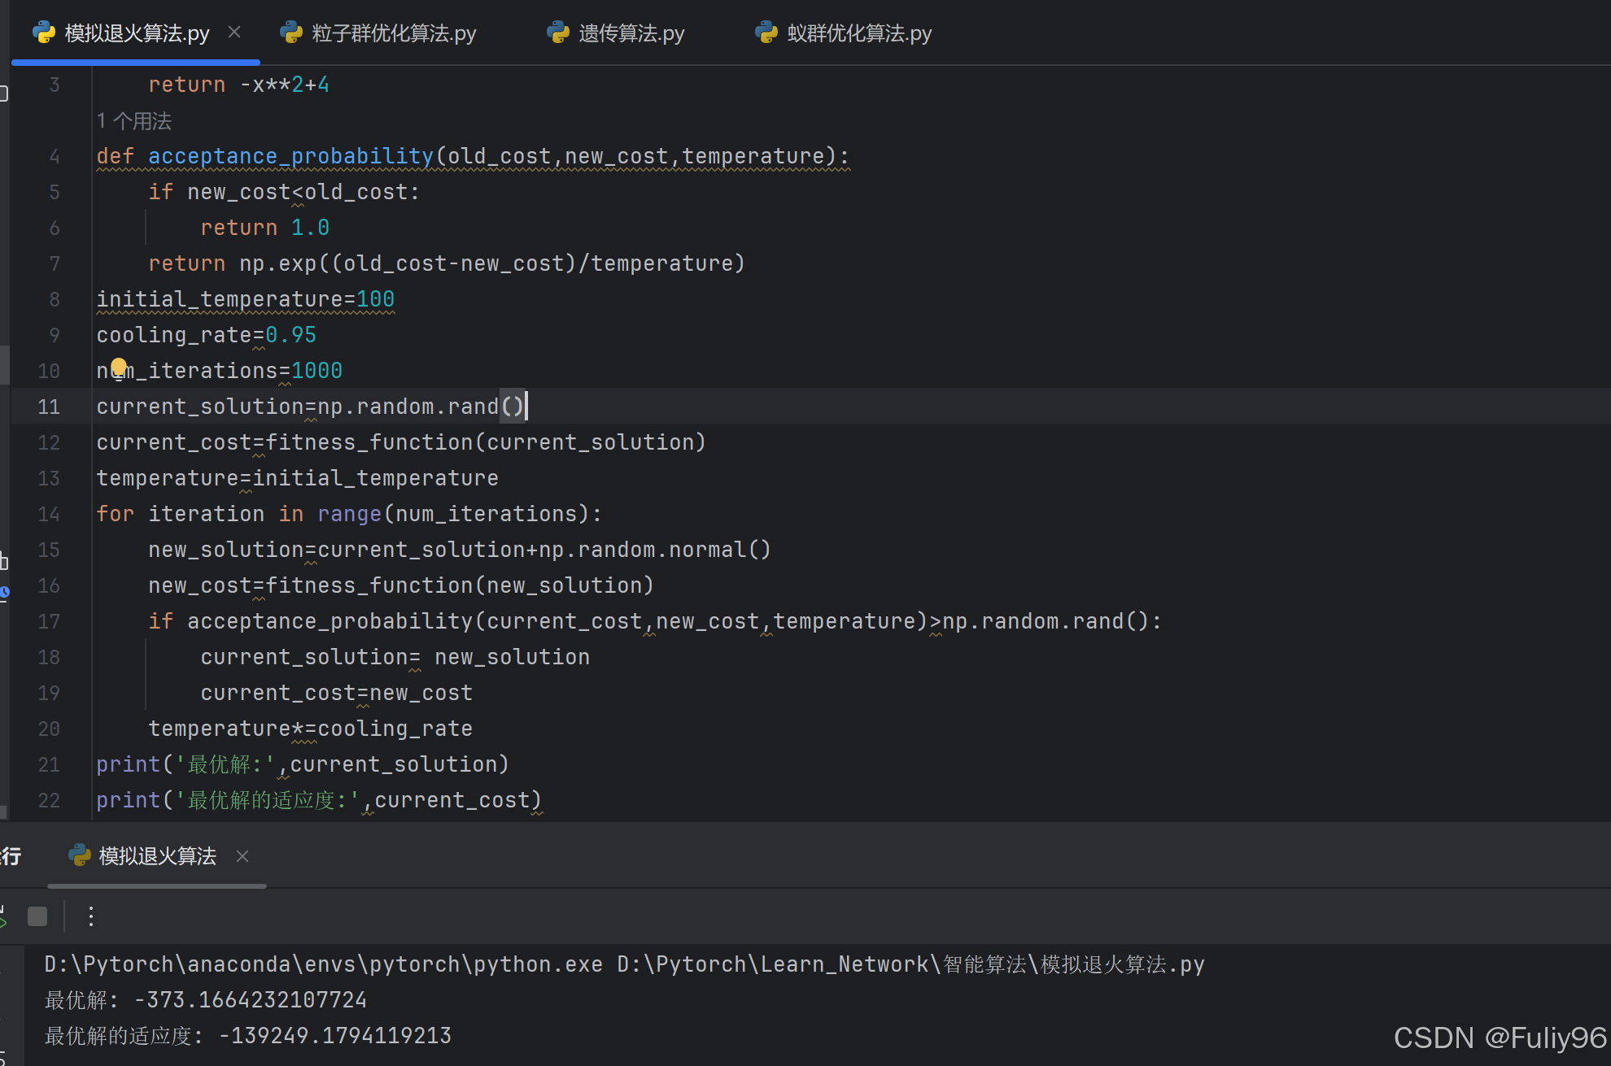Image resolution: width=1611 pixels, height=1066 pixels.
Task: Click 'temperature=initial_temperature' on line 13
Action: [298, 478]
